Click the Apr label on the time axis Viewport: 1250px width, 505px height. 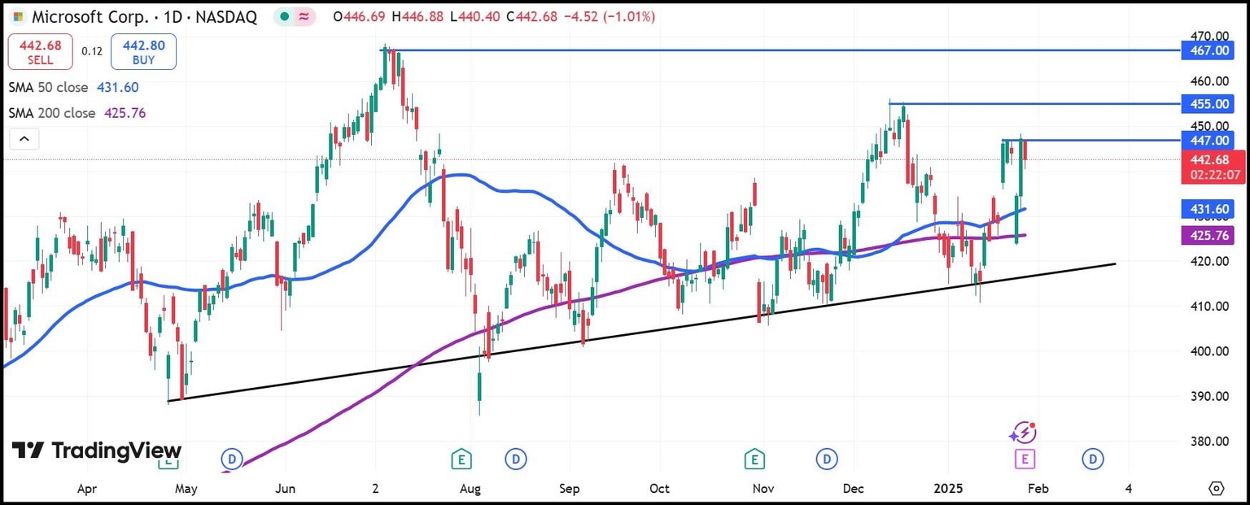point(87,490)
